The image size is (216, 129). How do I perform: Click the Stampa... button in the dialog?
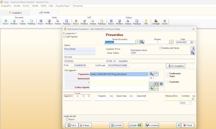point(85,125)
